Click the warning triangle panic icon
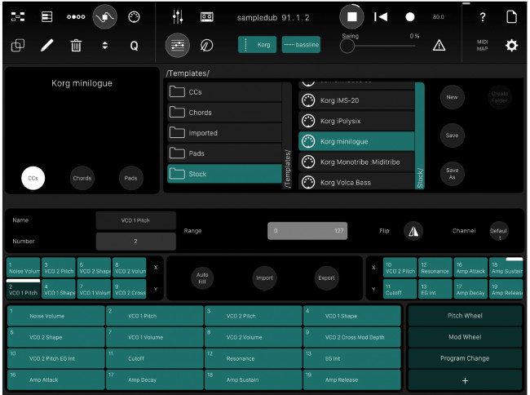 click(x=439, y=45)
